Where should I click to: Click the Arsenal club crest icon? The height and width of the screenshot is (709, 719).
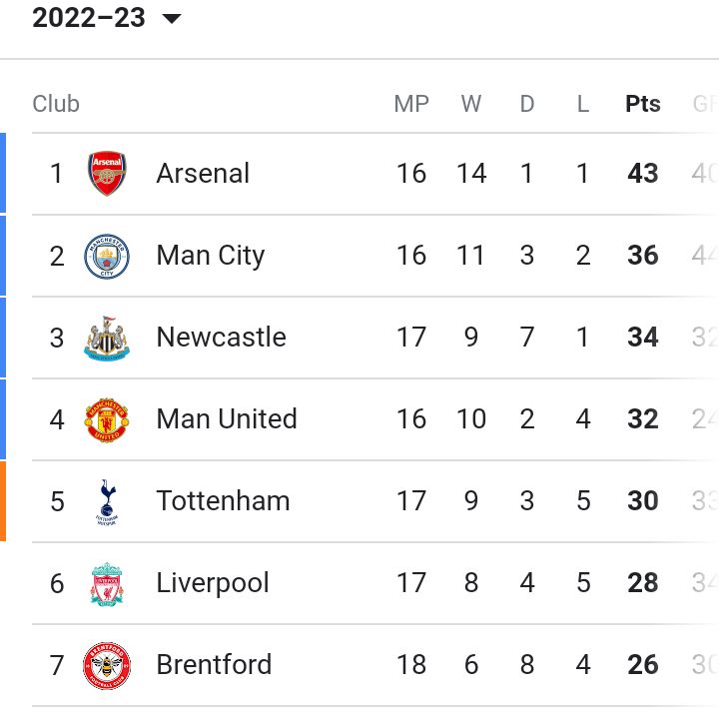pyautogui.click(x=107, y=174)
